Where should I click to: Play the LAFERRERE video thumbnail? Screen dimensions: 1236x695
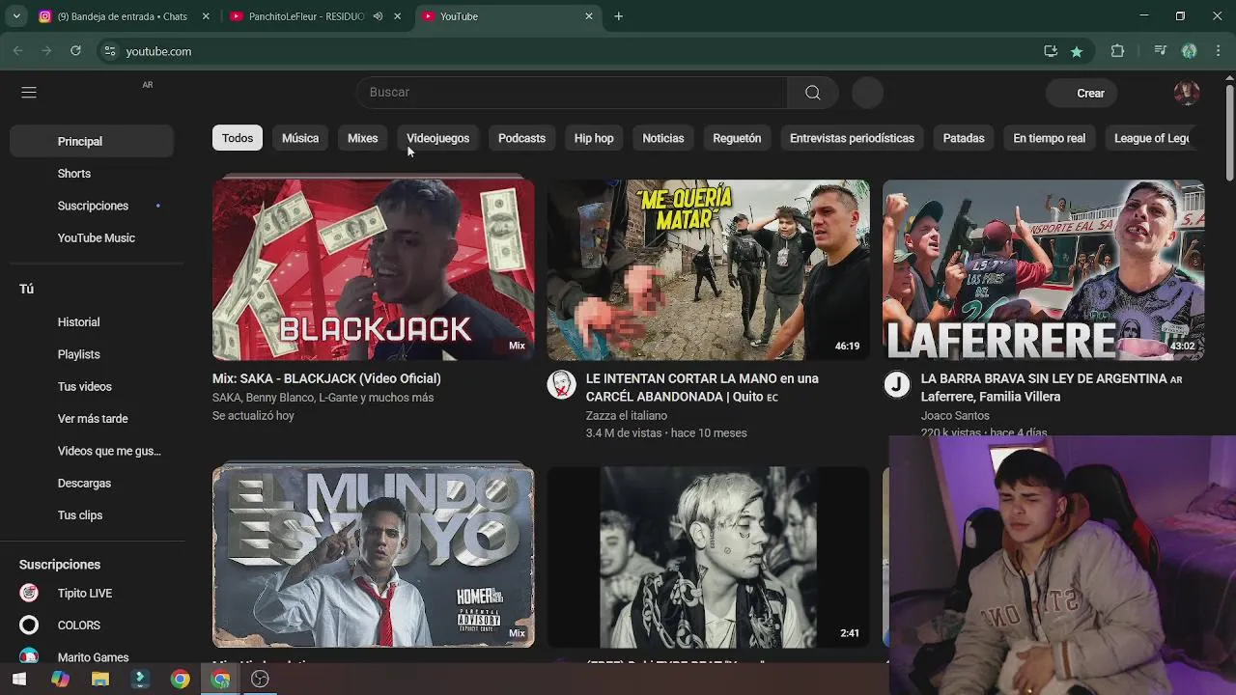(1043, 269)
